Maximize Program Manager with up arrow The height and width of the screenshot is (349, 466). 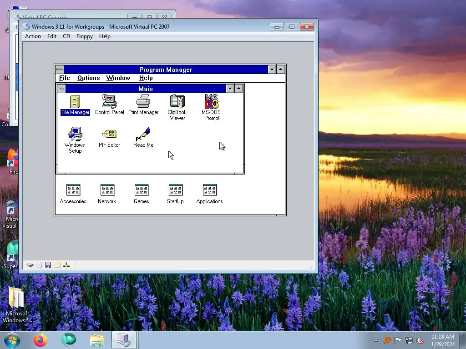[x=280, y=70]
